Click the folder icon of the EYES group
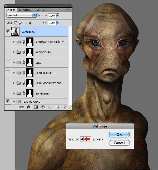The height and width of the screenshot is (170, 158). 19,62
